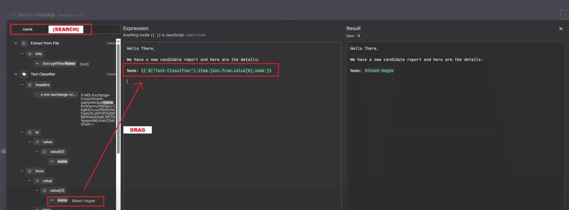Click the X-MS-Exchange-CrossTenant header value text
569x210 pixels.
tap(98, 109)
